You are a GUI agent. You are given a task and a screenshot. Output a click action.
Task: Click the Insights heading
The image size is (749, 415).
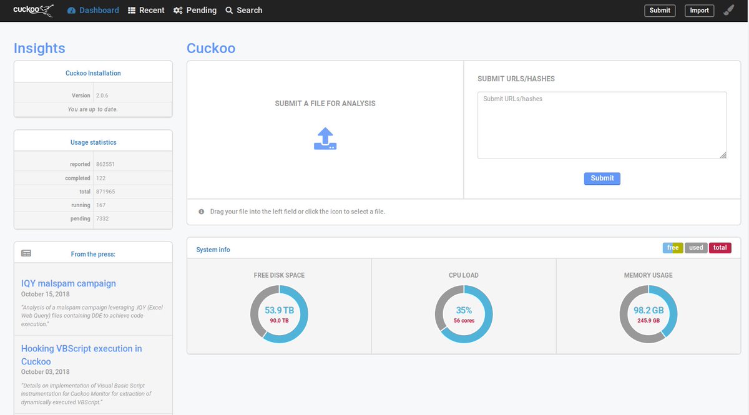[x=39, y=48]
